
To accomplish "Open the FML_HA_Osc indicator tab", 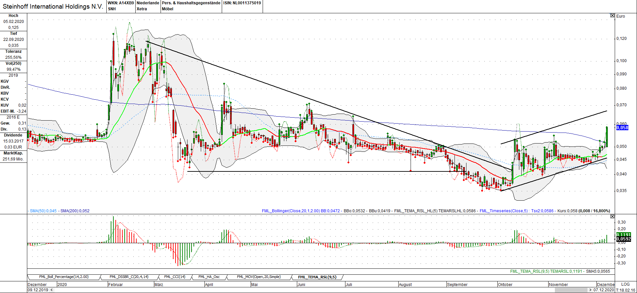I will tap(209, 277).
